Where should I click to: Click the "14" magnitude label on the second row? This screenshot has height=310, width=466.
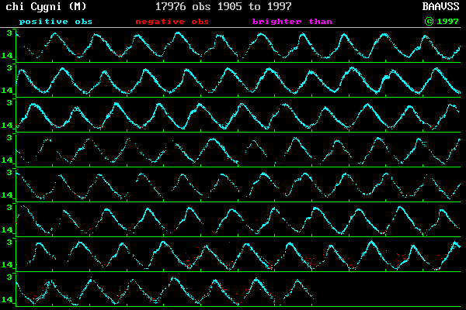[7, 91]
